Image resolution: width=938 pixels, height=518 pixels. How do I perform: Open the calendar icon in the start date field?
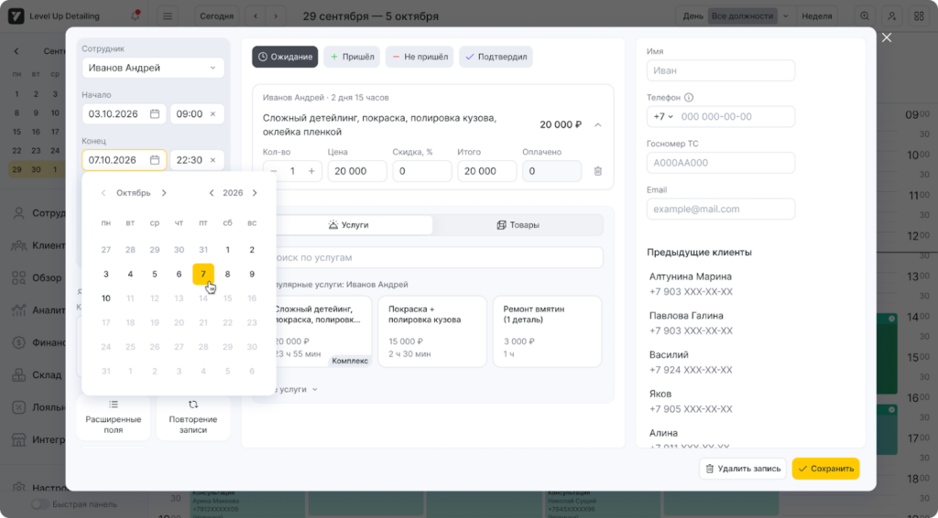click(155, 114)
